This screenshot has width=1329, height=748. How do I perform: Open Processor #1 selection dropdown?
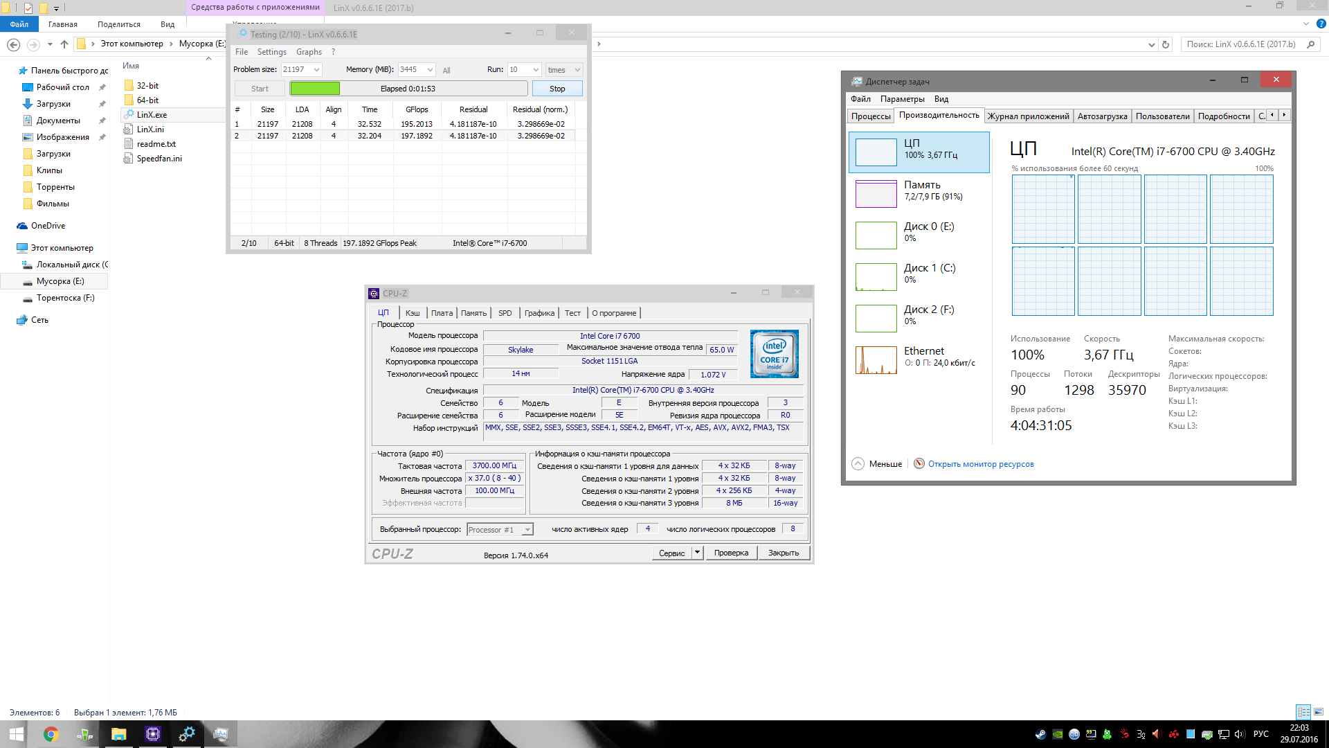527,530
